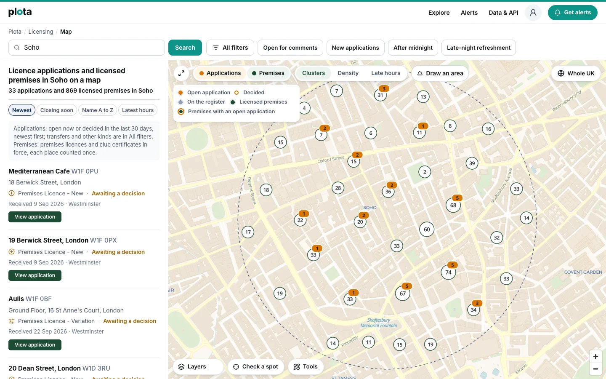The width and height of the screenshot is (606, 379).
Task: Enable New applications filter
Action: 356,48
